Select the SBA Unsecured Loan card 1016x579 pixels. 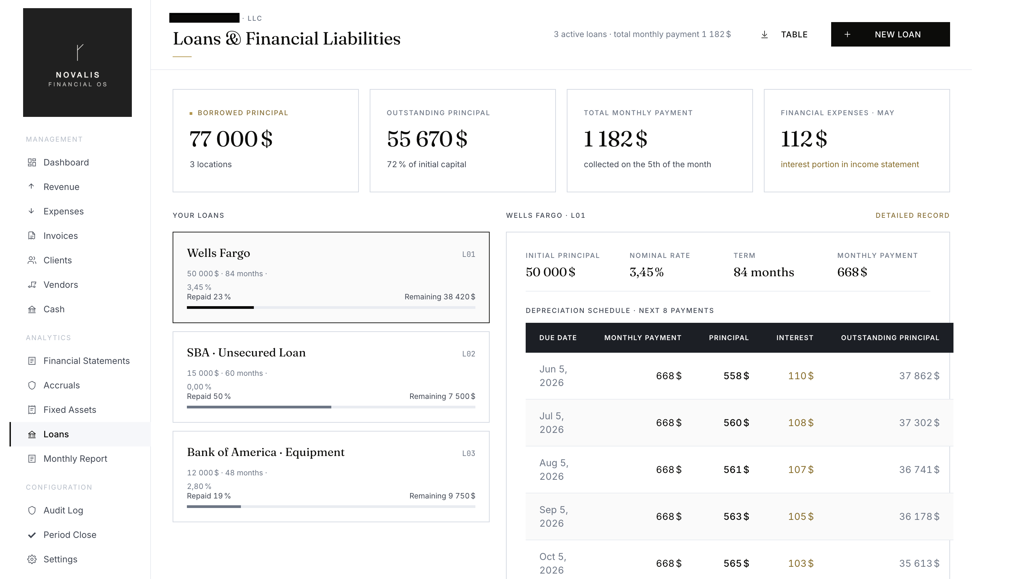[331, 377]
